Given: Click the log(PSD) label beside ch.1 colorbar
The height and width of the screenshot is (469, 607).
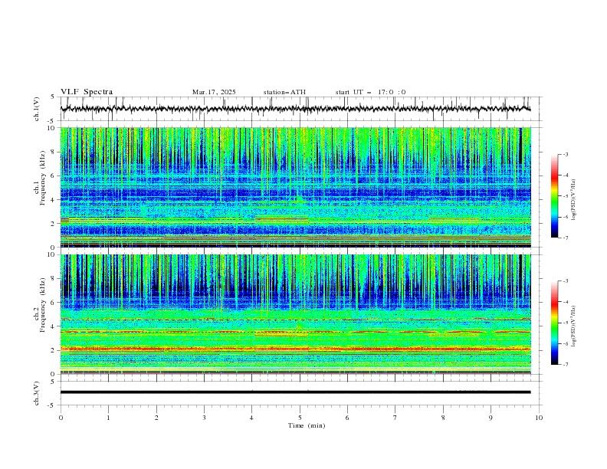Looking at the screenshot, I should [x=573, y=200].
